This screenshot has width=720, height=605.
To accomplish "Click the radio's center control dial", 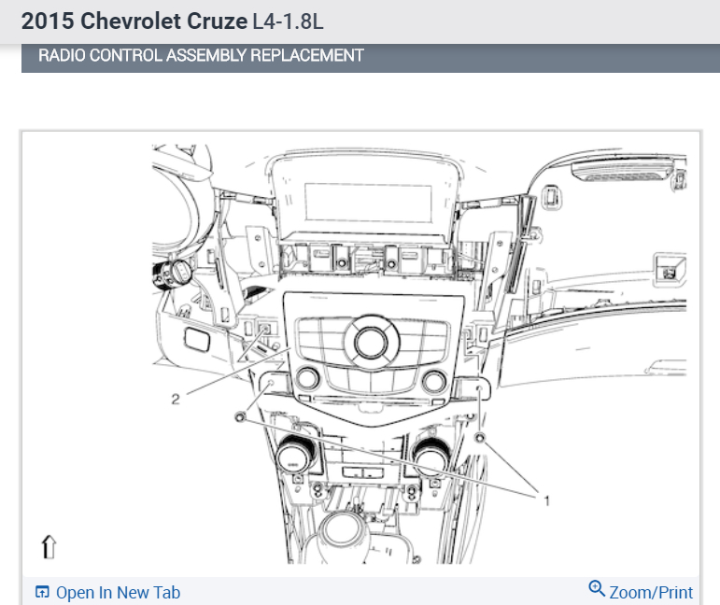I will pos(371,343).
